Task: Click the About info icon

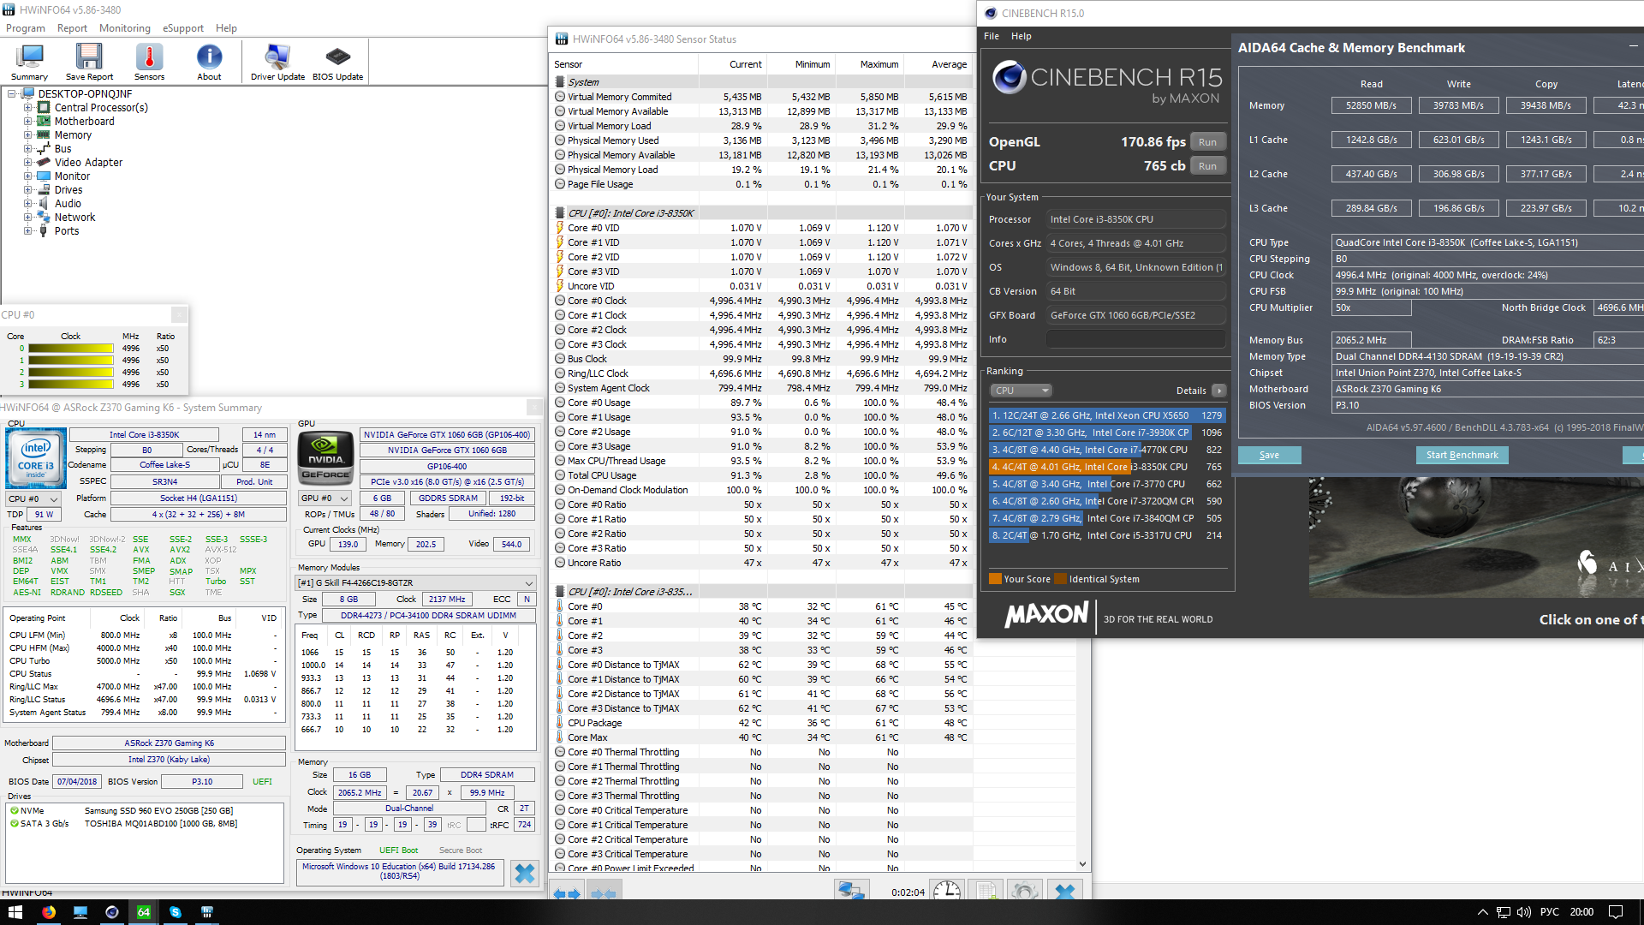Action: 209,62
